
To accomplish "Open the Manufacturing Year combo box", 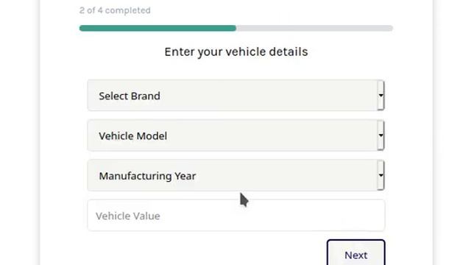I will [236, 175].
